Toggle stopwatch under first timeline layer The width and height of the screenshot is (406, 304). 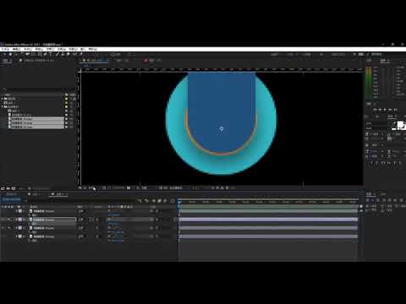(30, 215)
